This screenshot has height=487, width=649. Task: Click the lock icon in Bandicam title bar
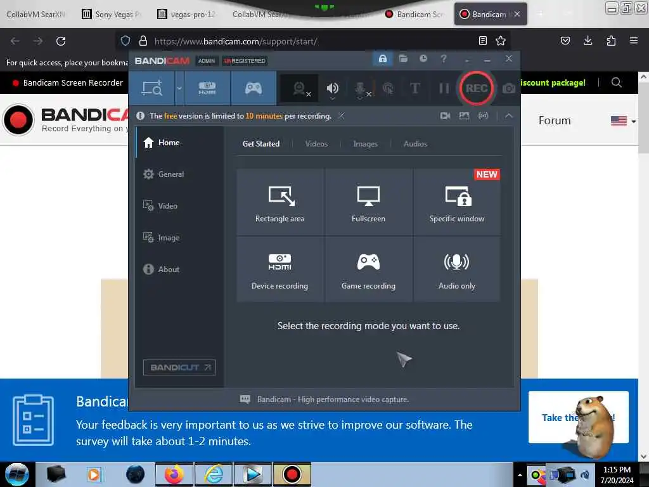pyautogui.click(x=382, y=59)
